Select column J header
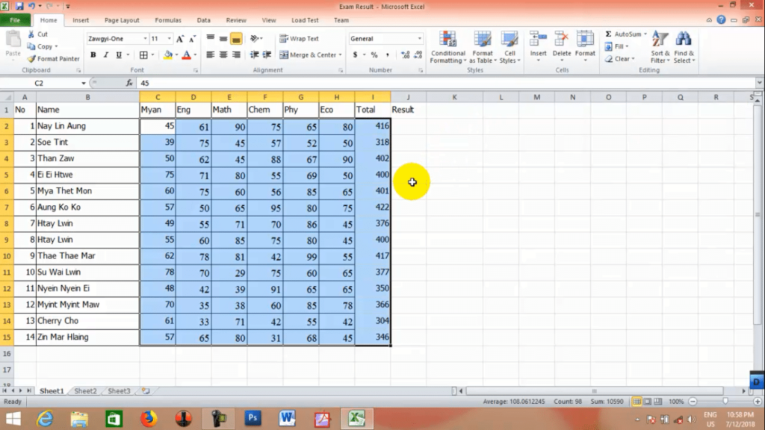Screen dimensions: 765x430 click(409, 97)
